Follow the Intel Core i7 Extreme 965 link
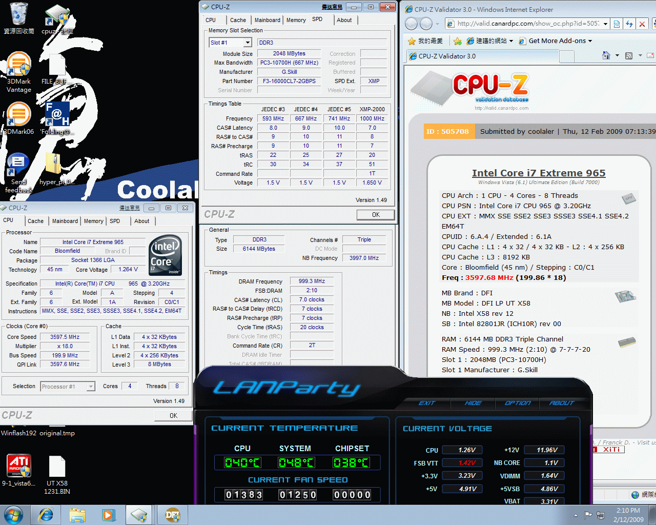 pos(539,173)
